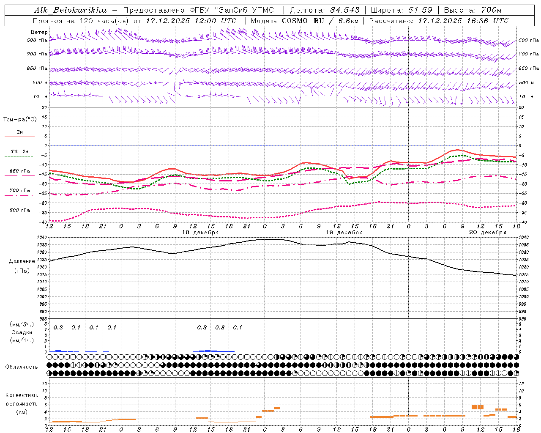Click the 18 декабря date label
Screen dimensions: 541x433
point(200,233)
